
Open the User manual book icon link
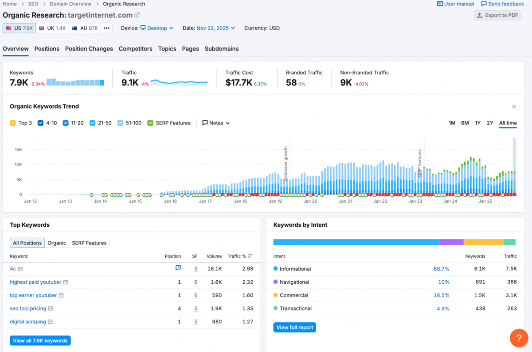pos(455,4)
